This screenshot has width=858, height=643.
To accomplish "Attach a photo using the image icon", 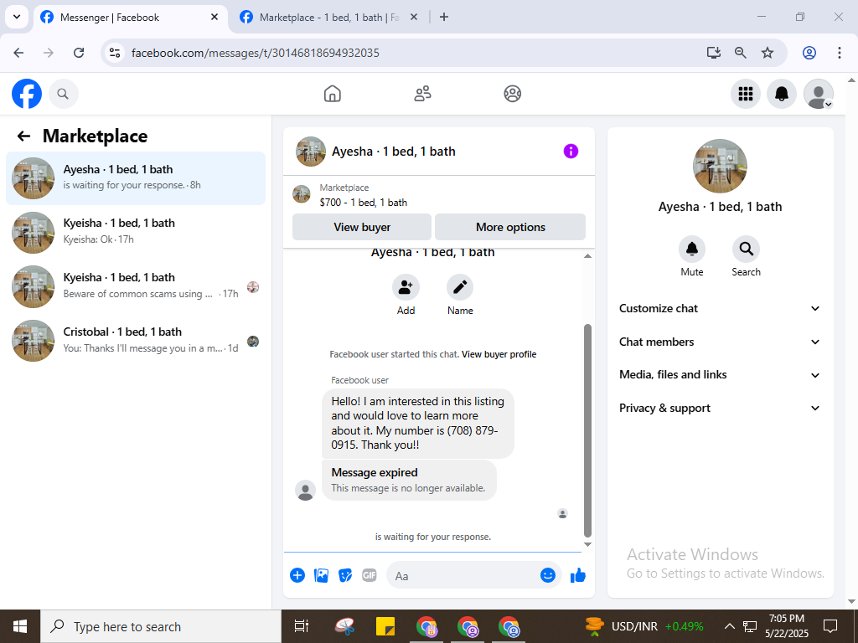I will coord(321,575).
